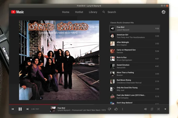Open the Library tab
The image size is (178, 118).
93,12
